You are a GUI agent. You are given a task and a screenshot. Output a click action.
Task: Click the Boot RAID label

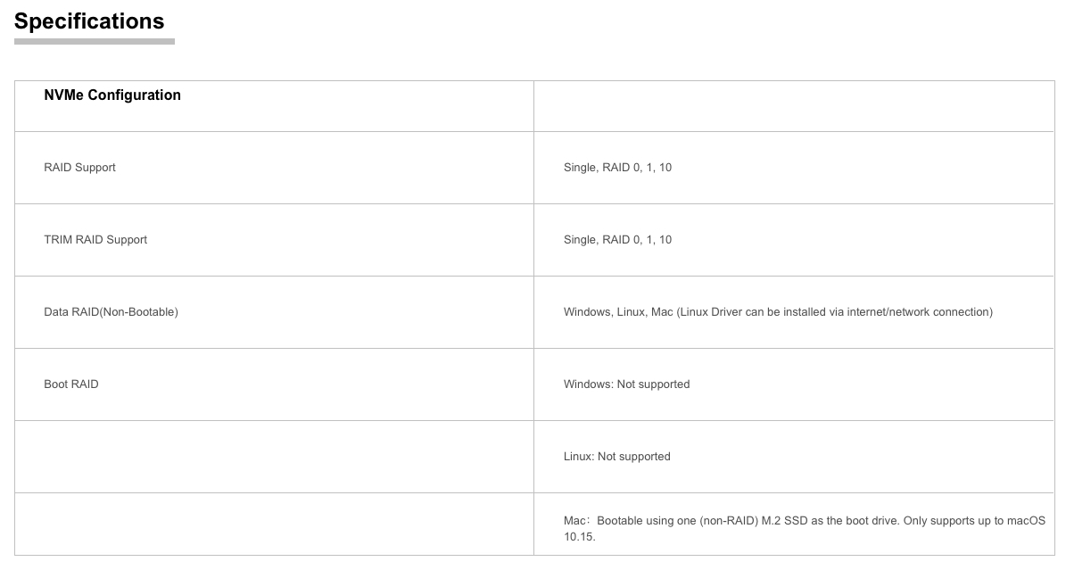71,384
